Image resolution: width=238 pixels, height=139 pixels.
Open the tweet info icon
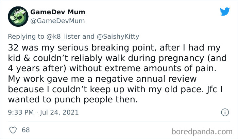pyautogui.click(x=224, y=112)
